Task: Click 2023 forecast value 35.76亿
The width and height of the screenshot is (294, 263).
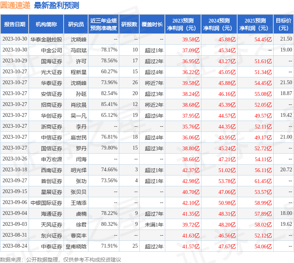Action: (191, 127)
